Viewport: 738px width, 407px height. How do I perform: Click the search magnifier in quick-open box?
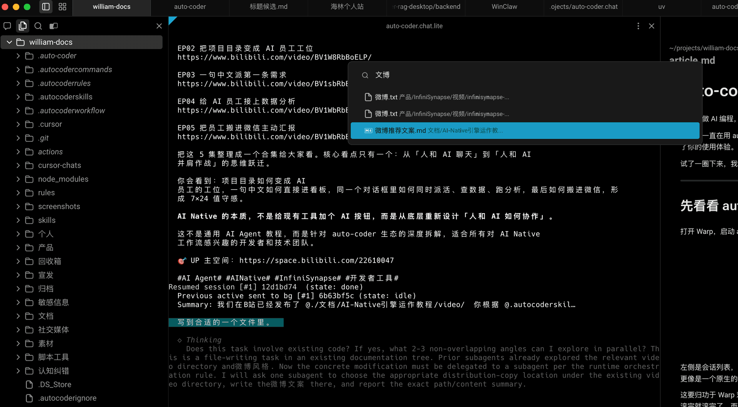[365, 75]
